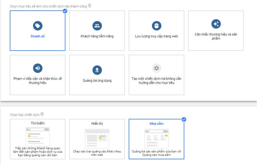This screenshot has height=165, width=257.
Task: Choose the Quảng bá ứng dụng goal label
Action: [97, 80]
